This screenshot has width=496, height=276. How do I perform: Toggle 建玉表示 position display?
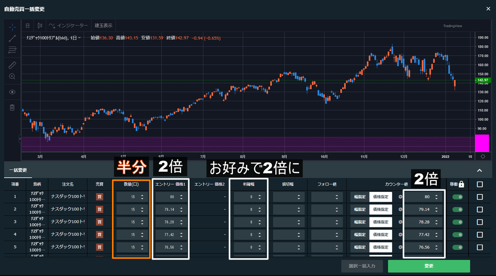[103, 26]
